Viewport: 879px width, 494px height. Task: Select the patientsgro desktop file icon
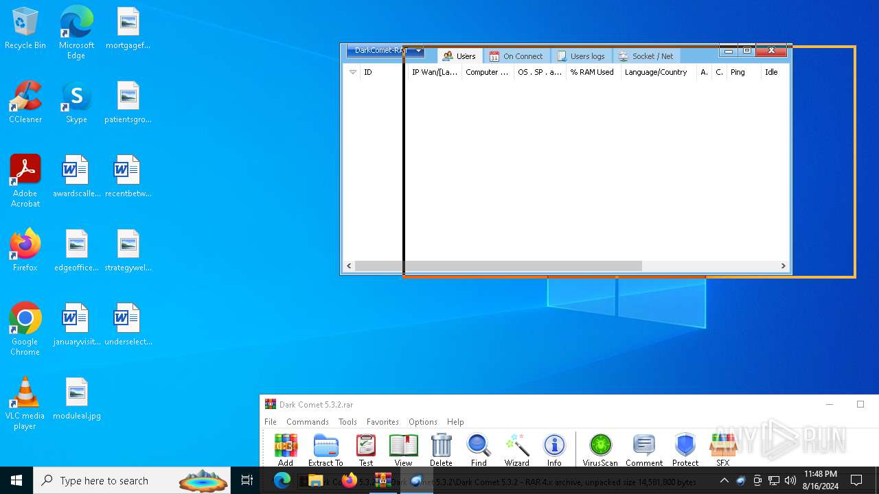[128, 102]
